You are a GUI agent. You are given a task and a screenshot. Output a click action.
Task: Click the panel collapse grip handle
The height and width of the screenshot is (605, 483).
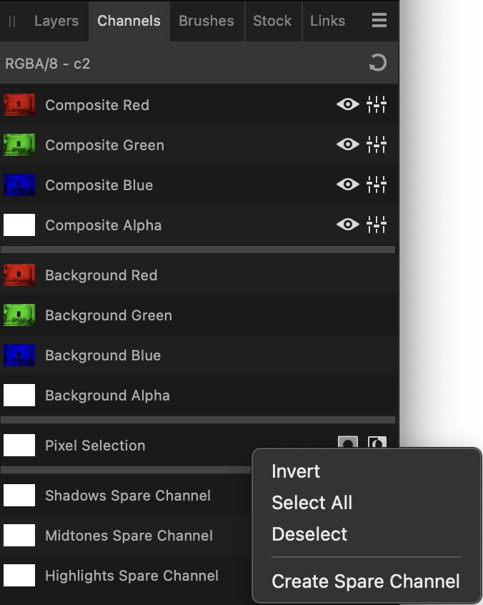coord(12,21)
